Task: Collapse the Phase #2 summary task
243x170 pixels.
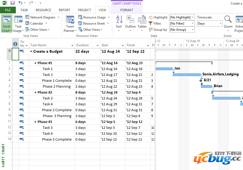Action: [35, 92]
